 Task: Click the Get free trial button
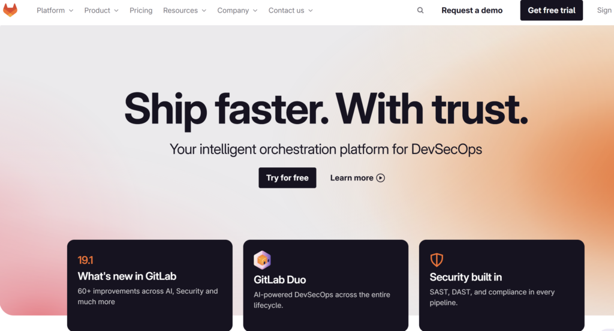click(x=552, y=10)
